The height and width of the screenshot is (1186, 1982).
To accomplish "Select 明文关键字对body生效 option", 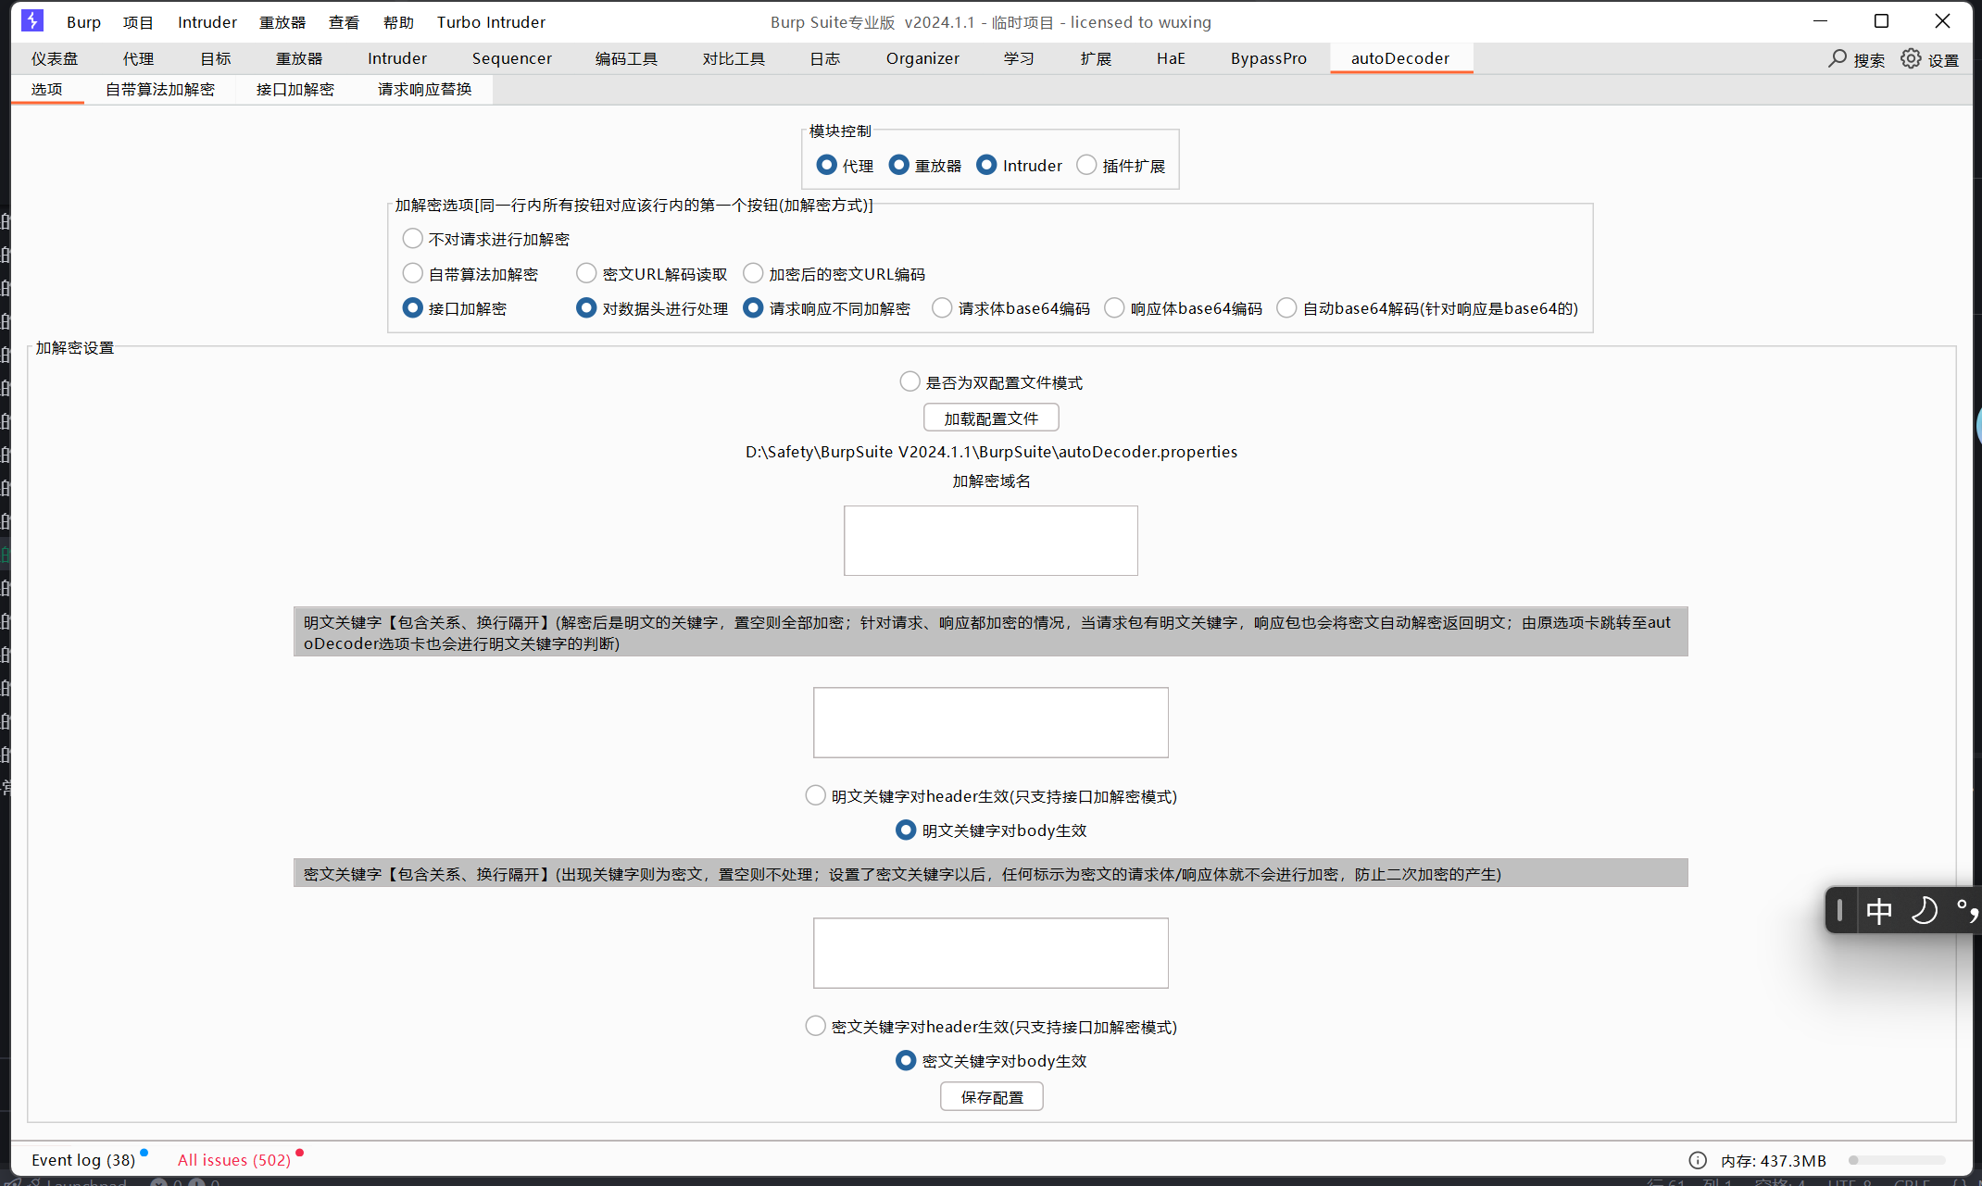I will pos(906,830).
